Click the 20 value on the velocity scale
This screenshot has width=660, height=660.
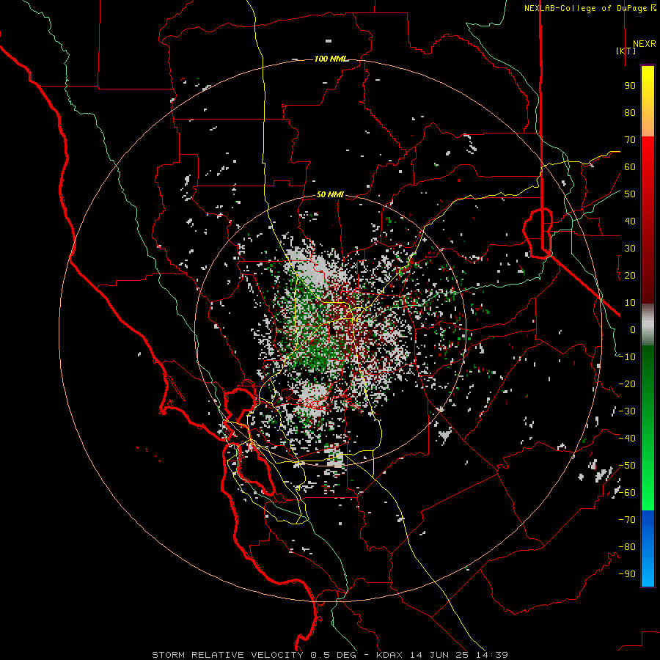click(630, 276)
